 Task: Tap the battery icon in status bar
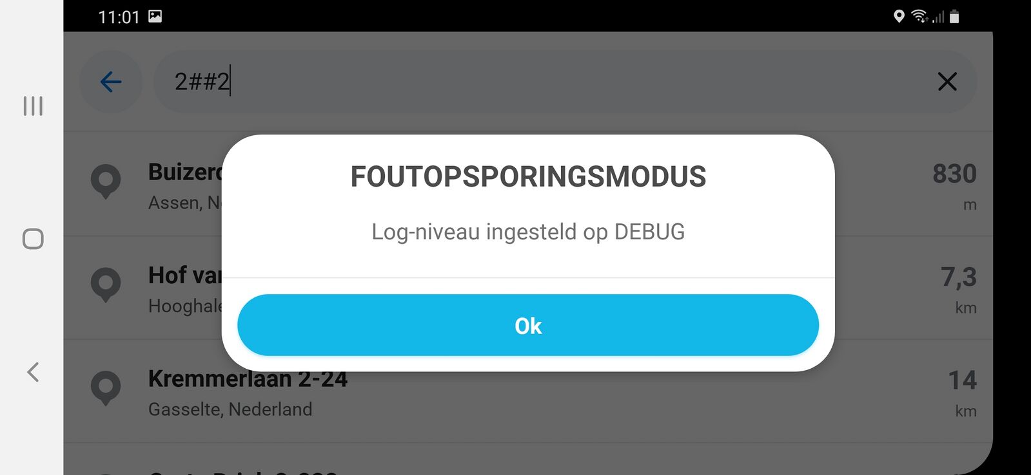click(x=954, y=17)
